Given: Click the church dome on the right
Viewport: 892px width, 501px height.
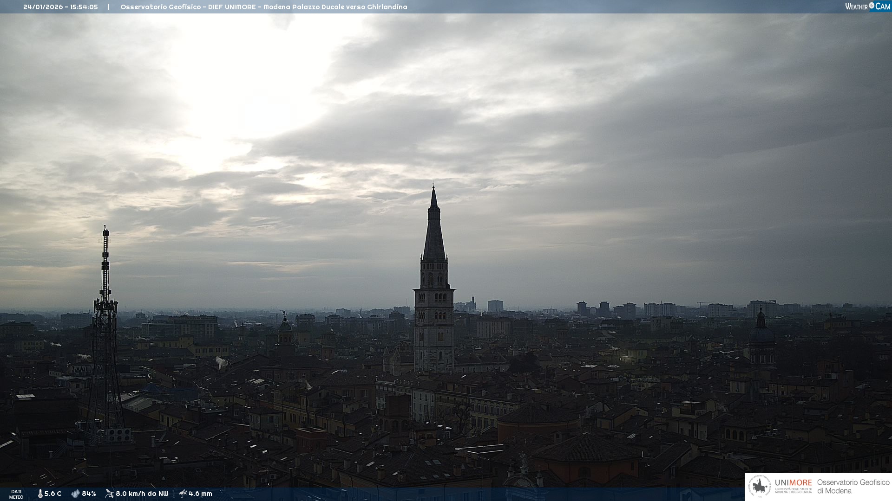Looking at the screenshot, I should click(761, 334).
